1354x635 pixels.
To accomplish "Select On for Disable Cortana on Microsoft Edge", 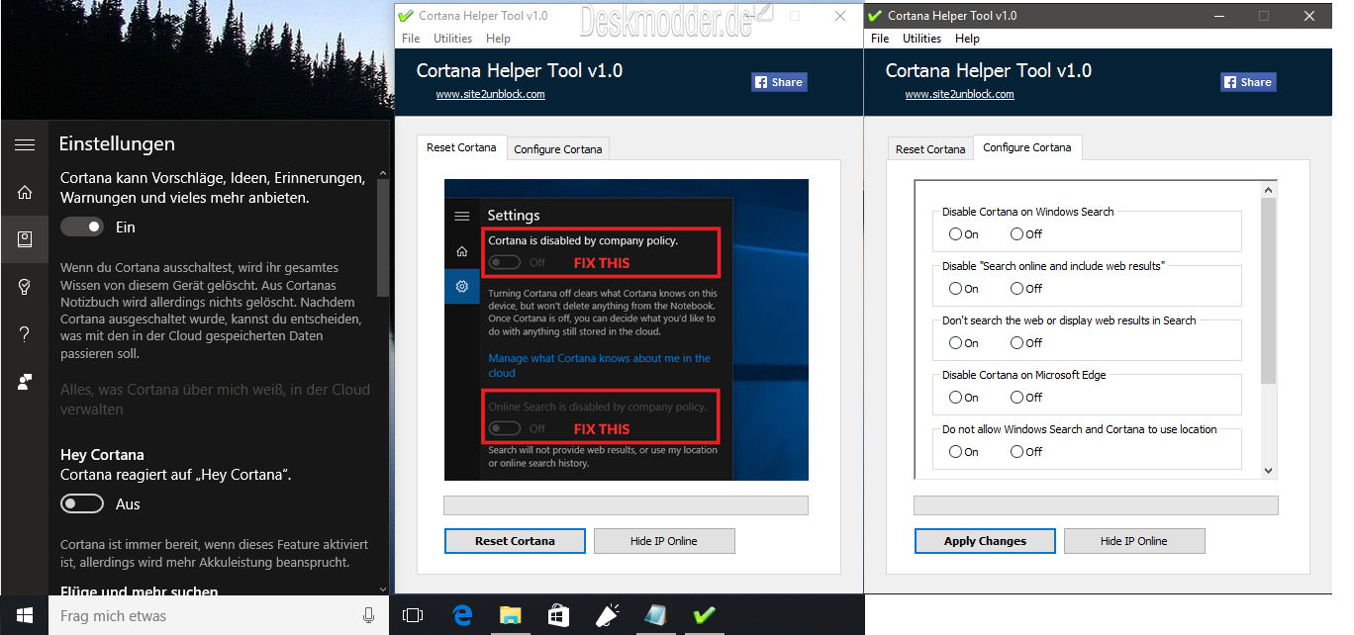I will click(955, 398).
